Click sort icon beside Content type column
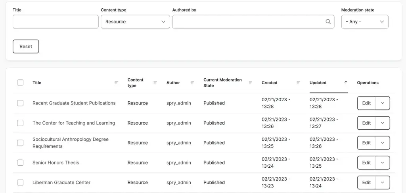 point(155,83)
